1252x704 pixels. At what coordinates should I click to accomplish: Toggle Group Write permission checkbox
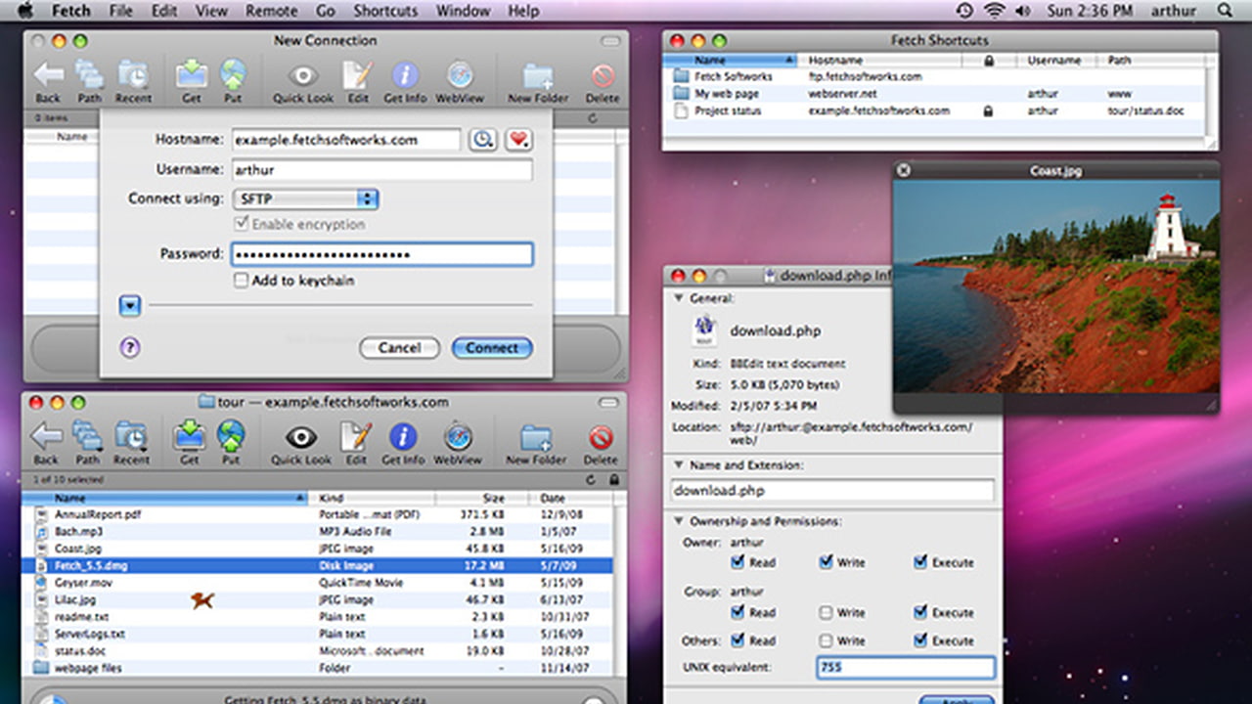coord(827,612)
